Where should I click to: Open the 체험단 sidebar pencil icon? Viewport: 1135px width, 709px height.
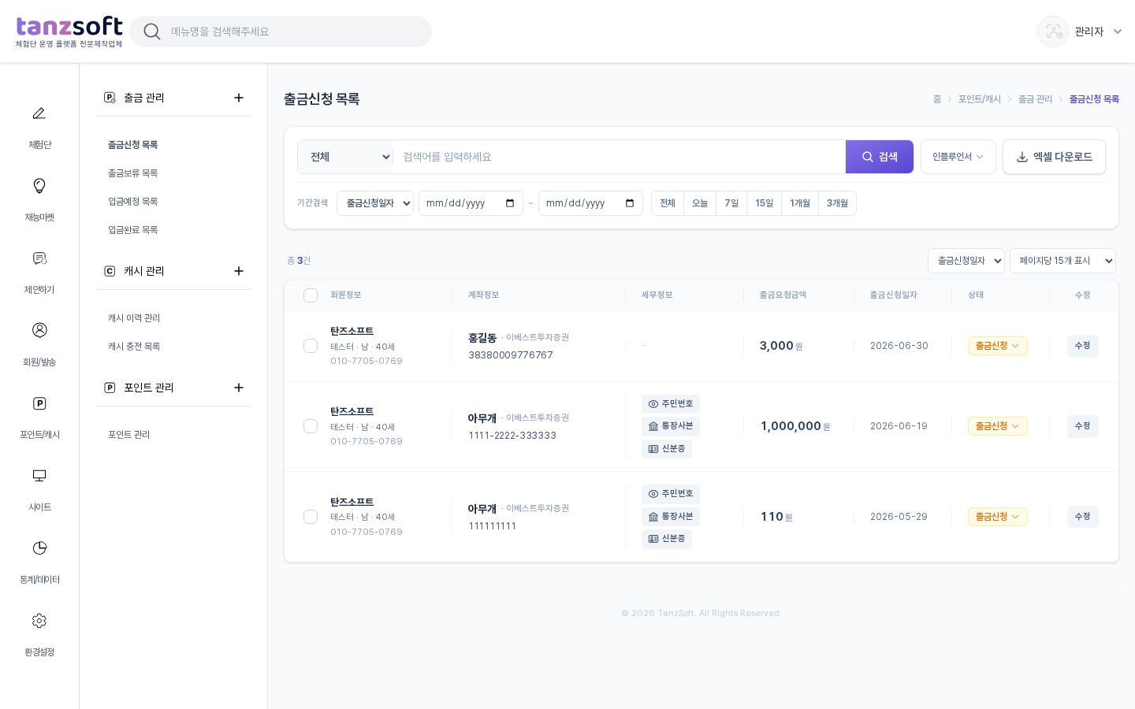click(x=39, y=113)
